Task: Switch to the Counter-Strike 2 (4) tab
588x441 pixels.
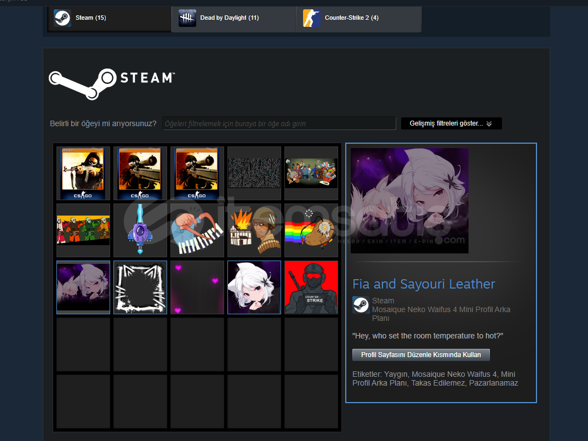Action: click(x=358, y=18)
